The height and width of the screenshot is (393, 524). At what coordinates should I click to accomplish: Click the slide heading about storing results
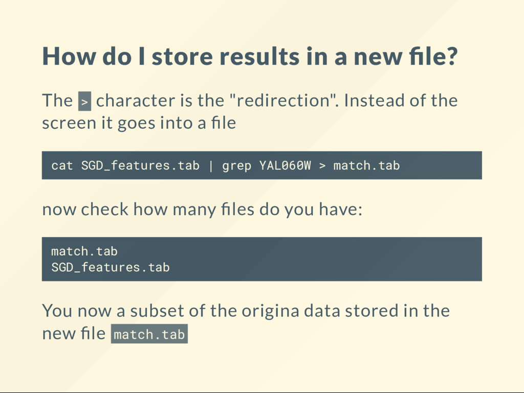[250, 56]
